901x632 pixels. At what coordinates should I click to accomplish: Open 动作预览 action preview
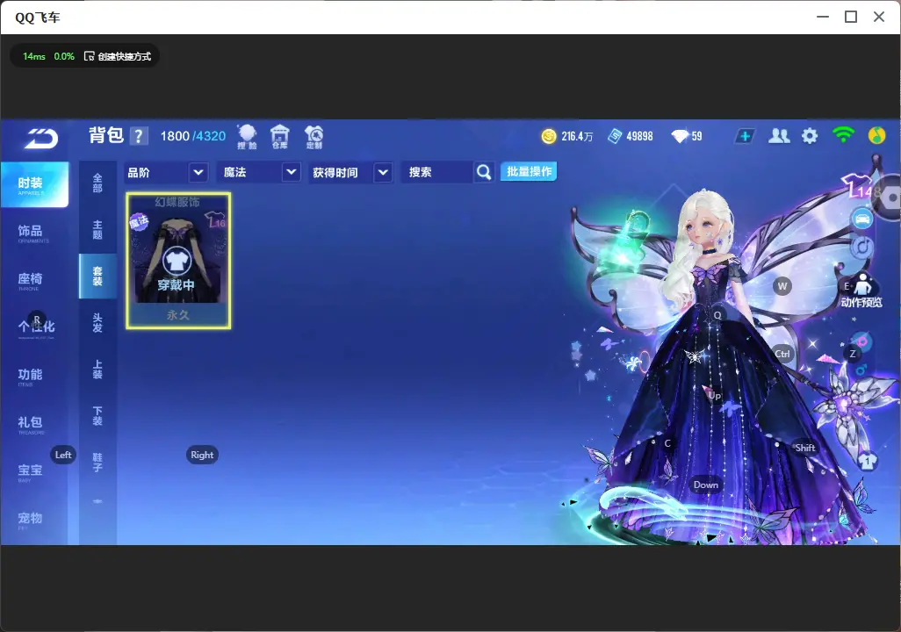click(861, 291)
